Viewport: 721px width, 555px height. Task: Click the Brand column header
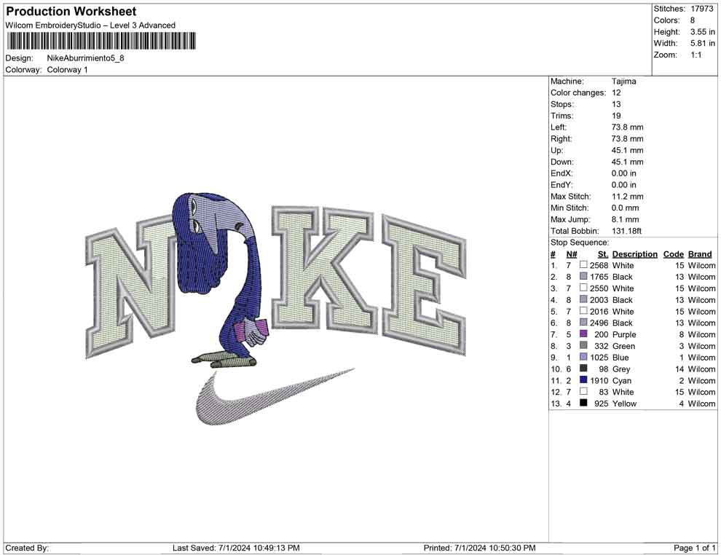(701, 254)
